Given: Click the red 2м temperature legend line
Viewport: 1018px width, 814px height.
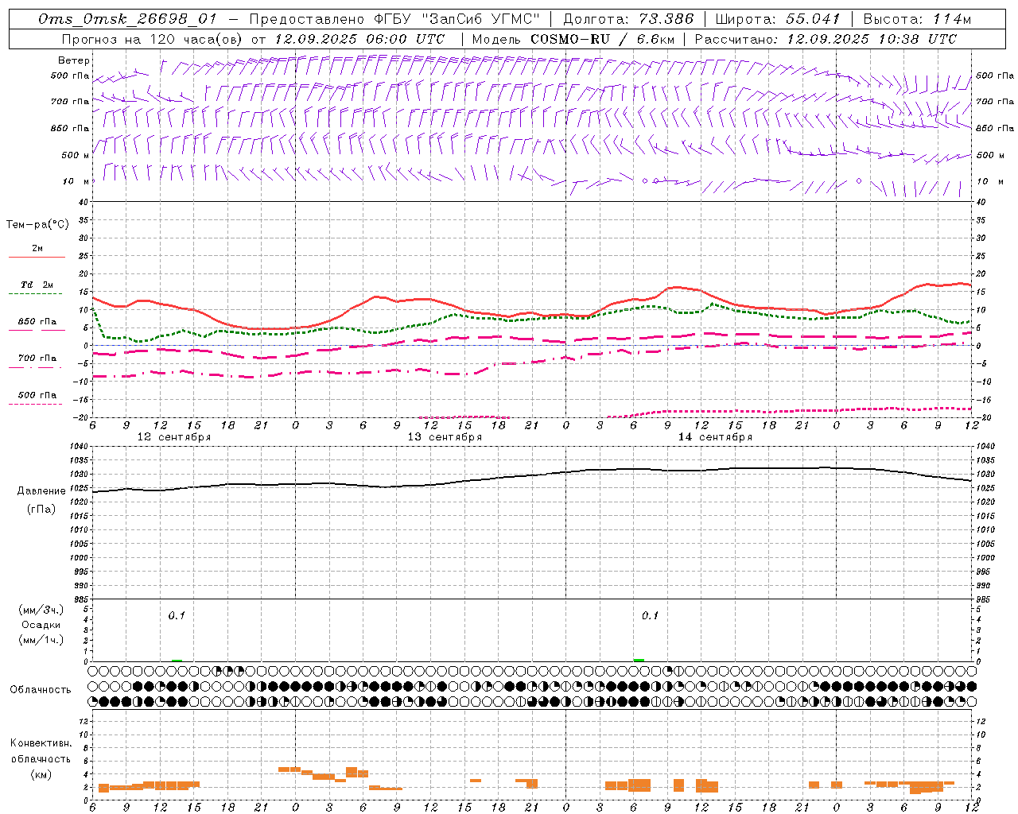Looking at the screenshot, I should point(37,258).
